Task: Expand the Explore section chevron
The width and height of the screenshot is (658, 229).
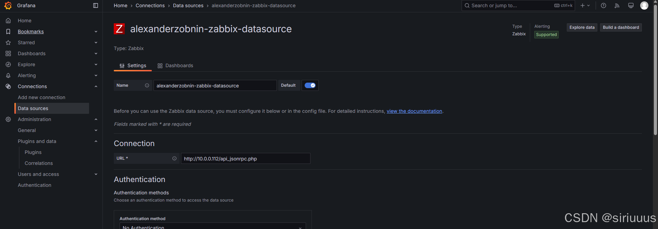Action: pos(96,64)
